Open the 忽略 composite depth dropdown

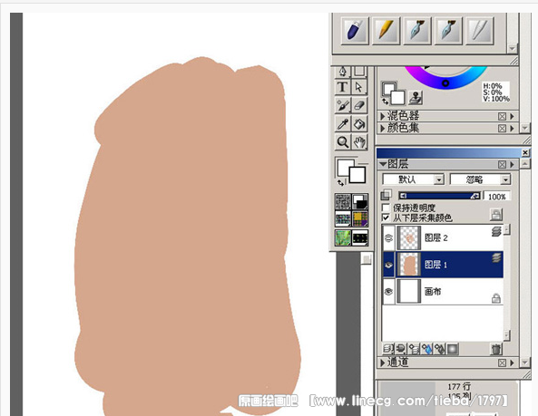click(x=480, y=179)
